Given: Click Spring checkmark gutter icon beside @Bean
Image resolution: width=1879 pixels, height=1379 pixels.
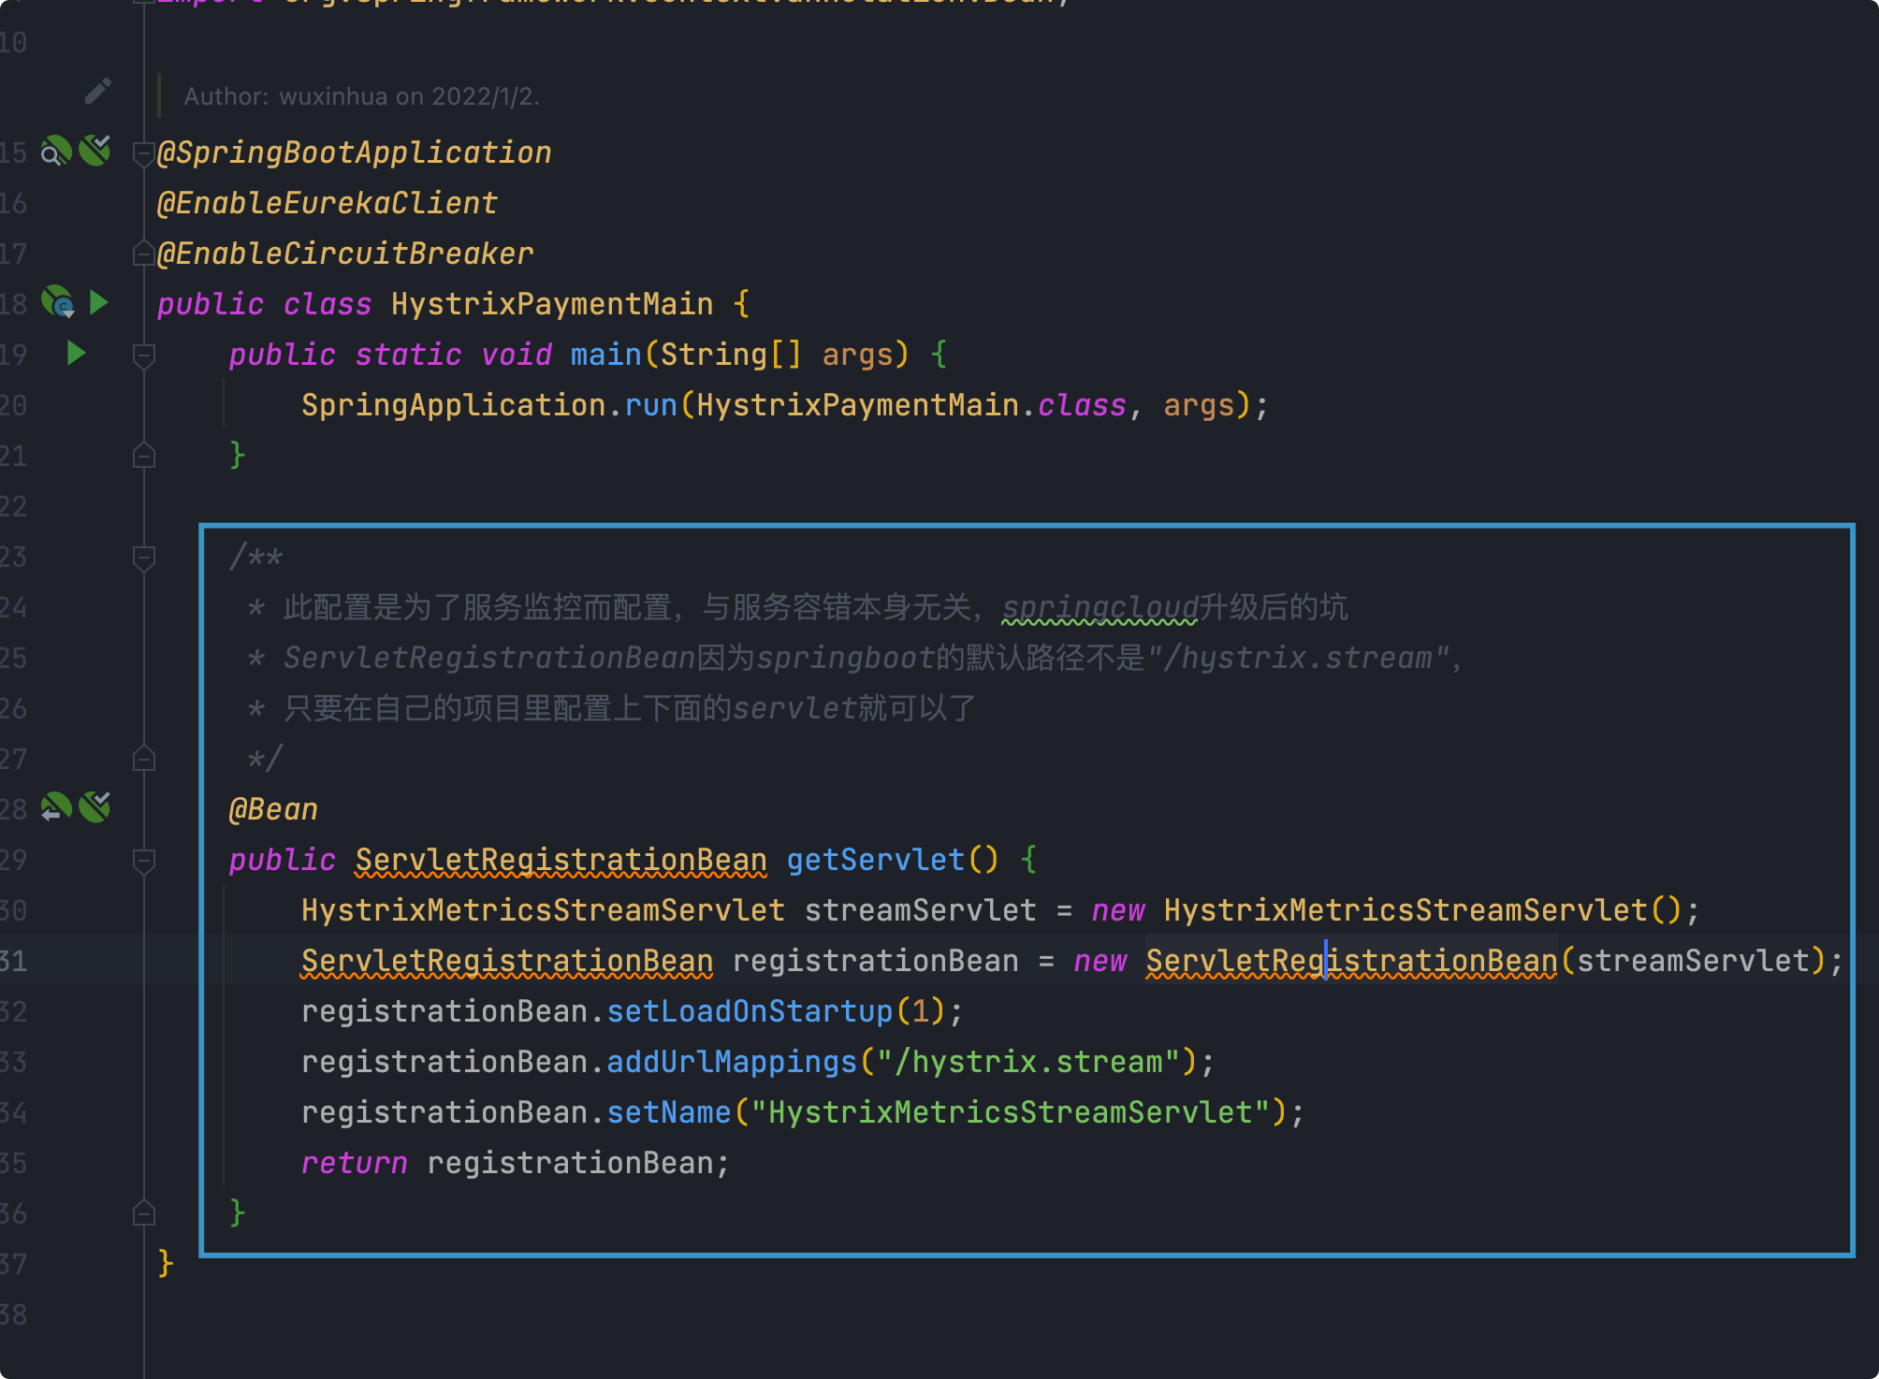Looking at the screenshot, I should point(95,806).
